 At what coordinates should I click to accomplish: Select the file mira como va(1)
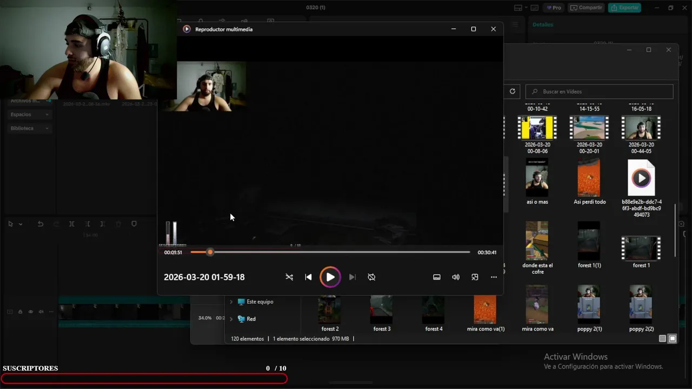pyautogui.click(x=485, y=314)
